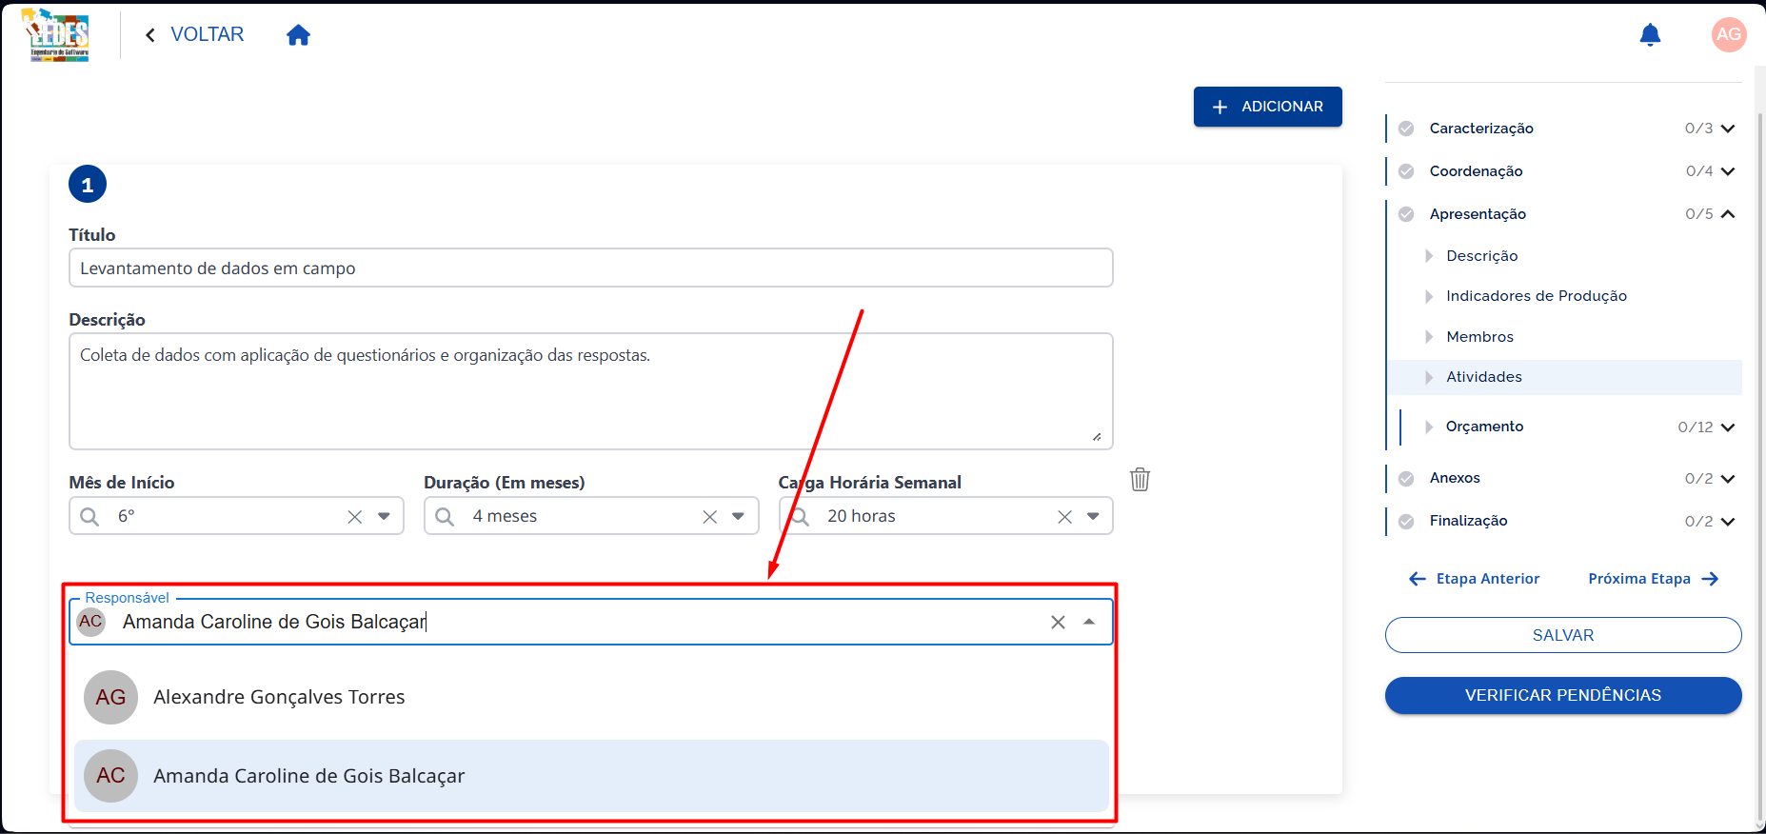The image size is (1766, 834).
Task: Click the AC avatar in Responsável field
Action: [90, 621]
